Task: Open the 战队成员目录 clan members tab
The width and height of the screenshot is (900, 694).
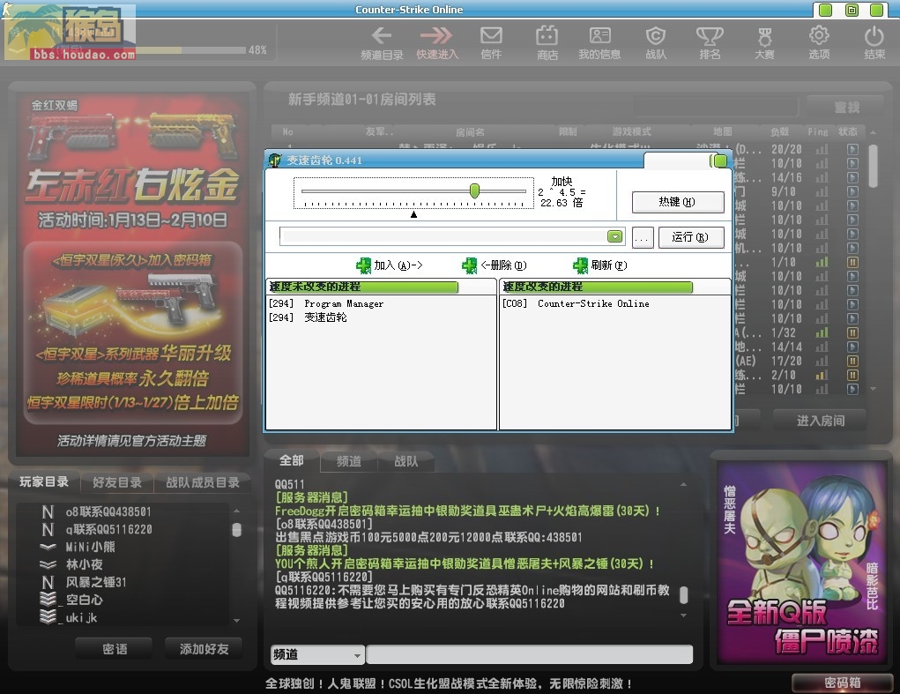Action: tap(203, 482)
